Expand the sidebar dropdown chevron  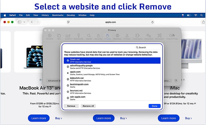pyautogui.click(x=24, y=22)
